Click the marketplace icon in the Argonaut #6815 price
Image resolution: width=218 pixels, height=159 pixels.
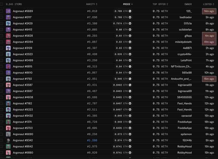130,67
